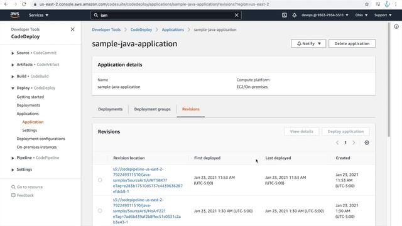Select the Revisions tab
This screenshot has width=402, height=226.
tap(191, 109)
